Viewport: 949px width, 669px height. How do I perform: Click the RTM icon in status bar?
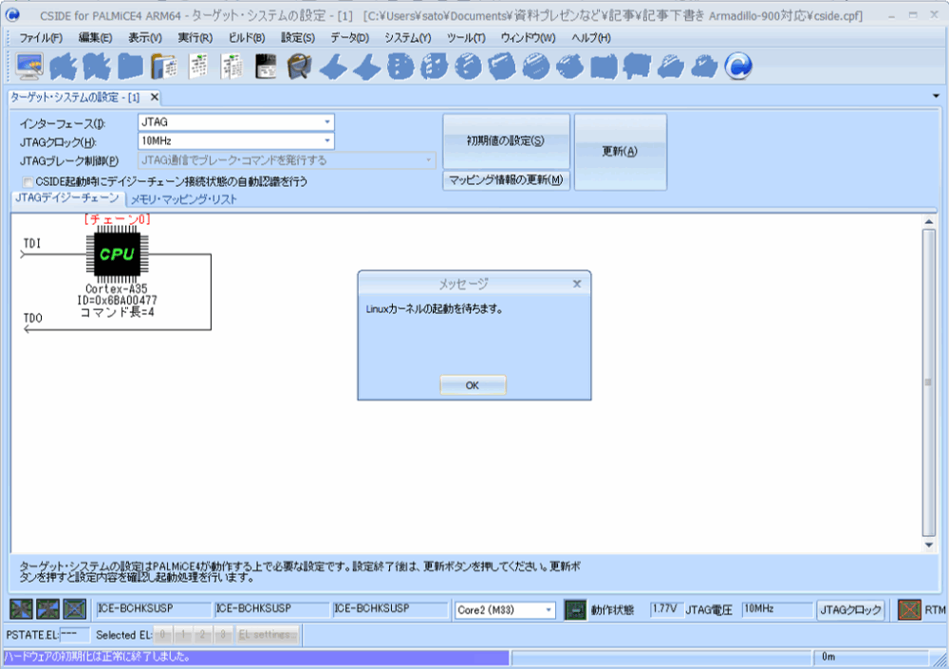point(910,610)
